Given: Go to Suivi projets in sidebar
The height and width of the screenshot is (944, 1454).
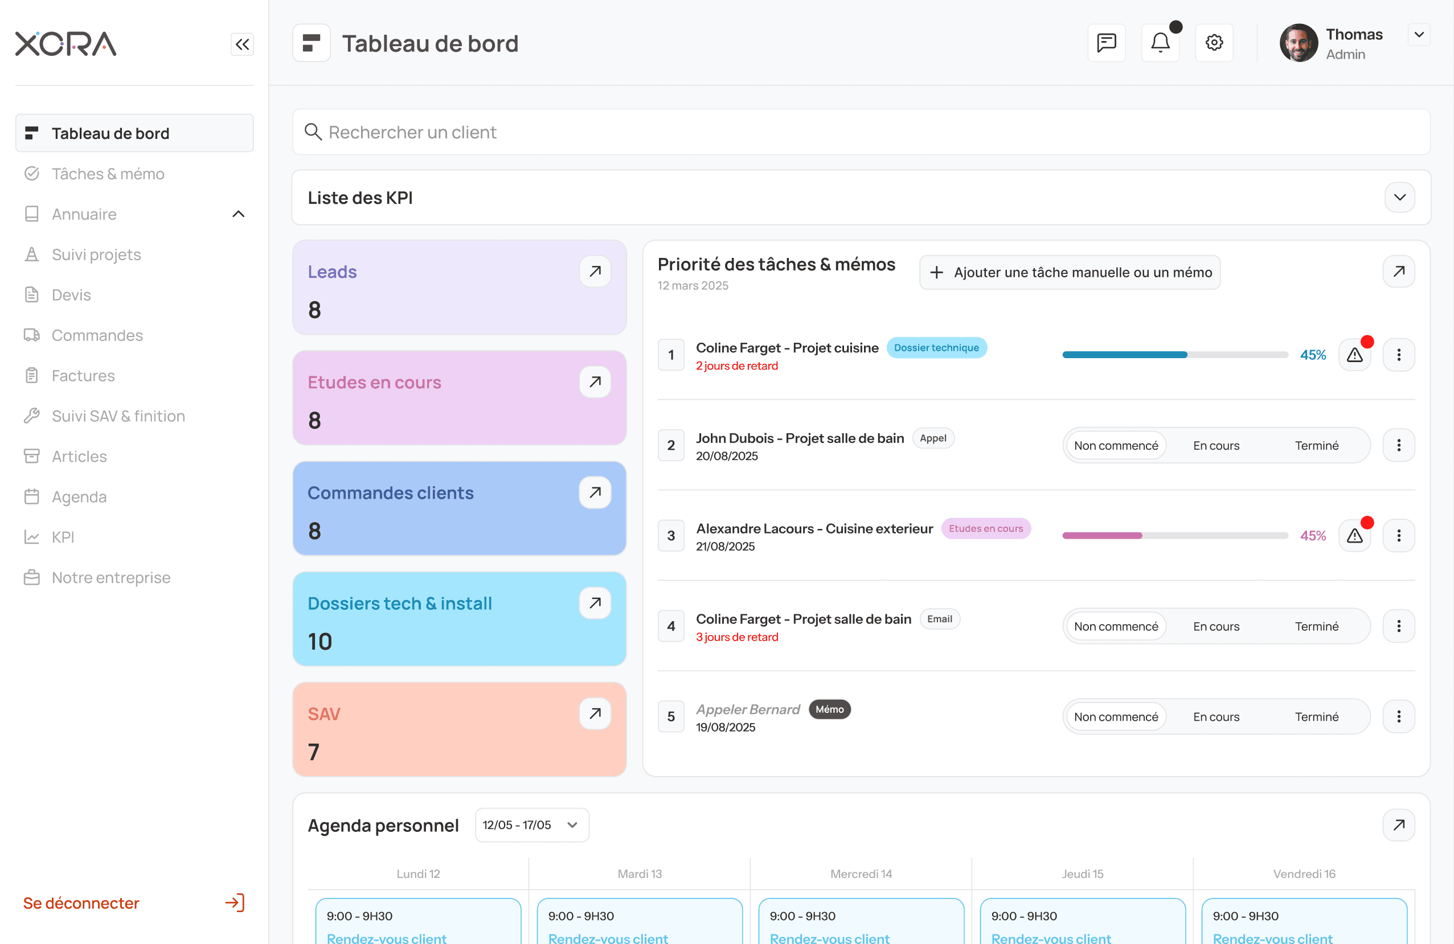Looking at the screenshot, I should tap(96, 255).
